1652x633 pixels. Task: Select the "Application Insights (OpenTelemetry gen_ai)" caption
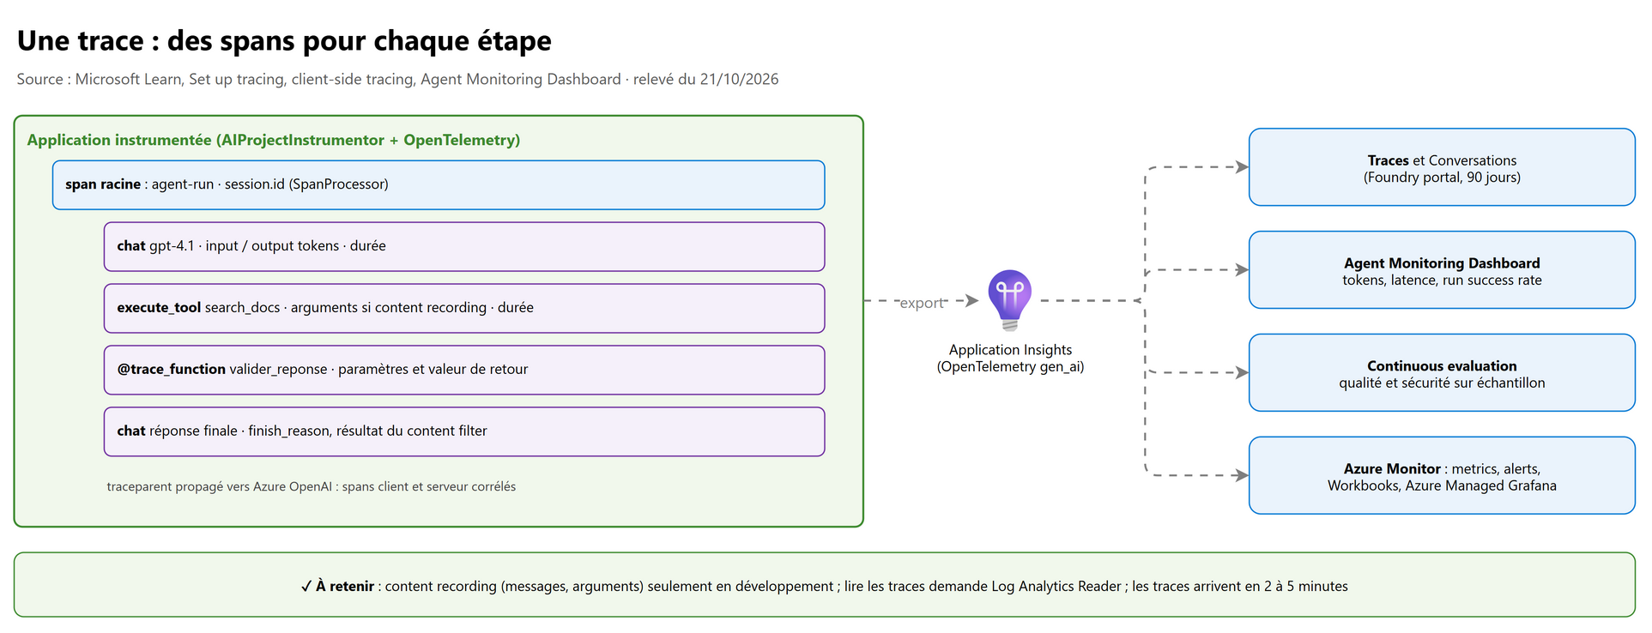pos(1010,359)
